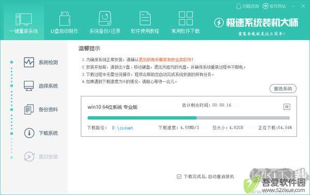
Task: Select the 选择系统 monitor icon
Action: coord(29,86)
